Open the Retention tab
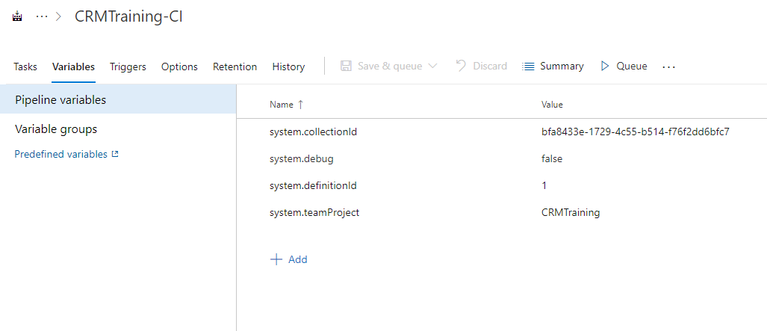 coord(235,66)
